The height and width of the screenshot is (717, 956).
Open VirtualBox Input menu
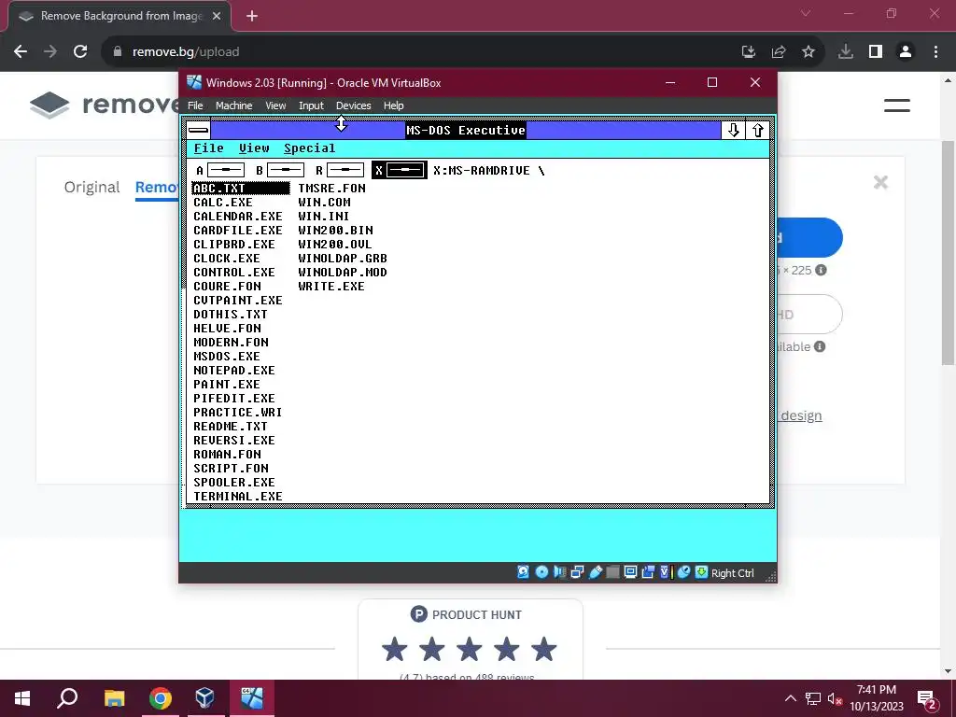click(311, 105)
